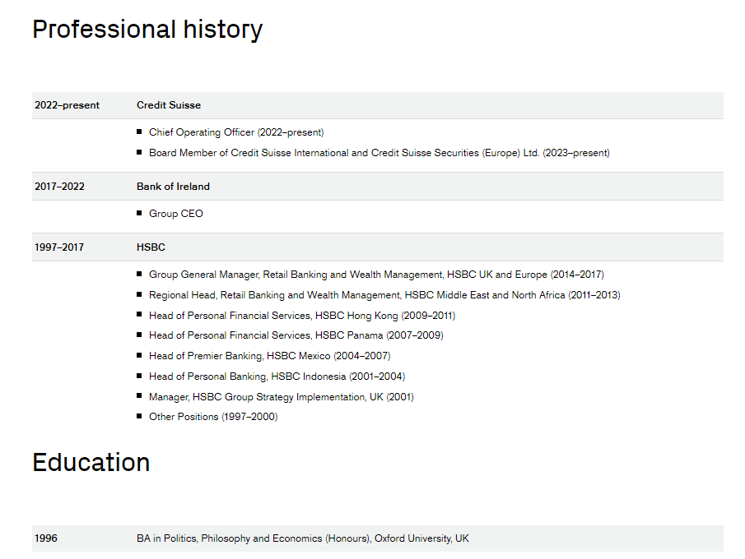Click the HSBC Hong Kong Personal Financial Services line

[302, 316]
